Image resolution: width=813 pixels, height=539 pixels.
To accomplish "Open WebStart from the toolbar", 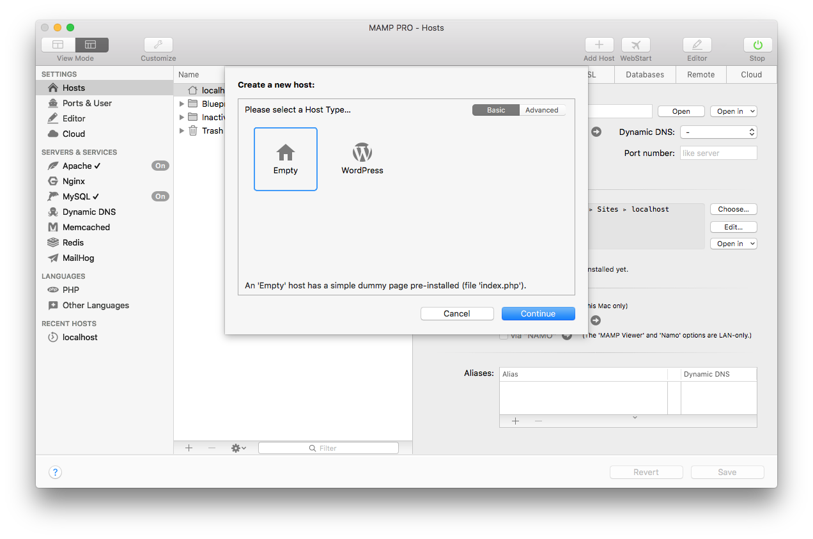I will tap(635, 45).
